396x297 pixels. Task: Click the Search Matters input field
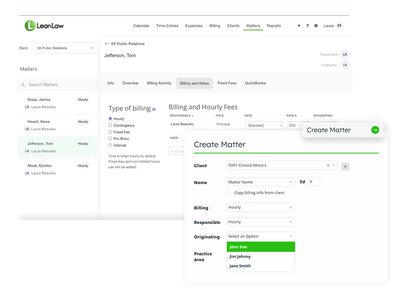58,85
